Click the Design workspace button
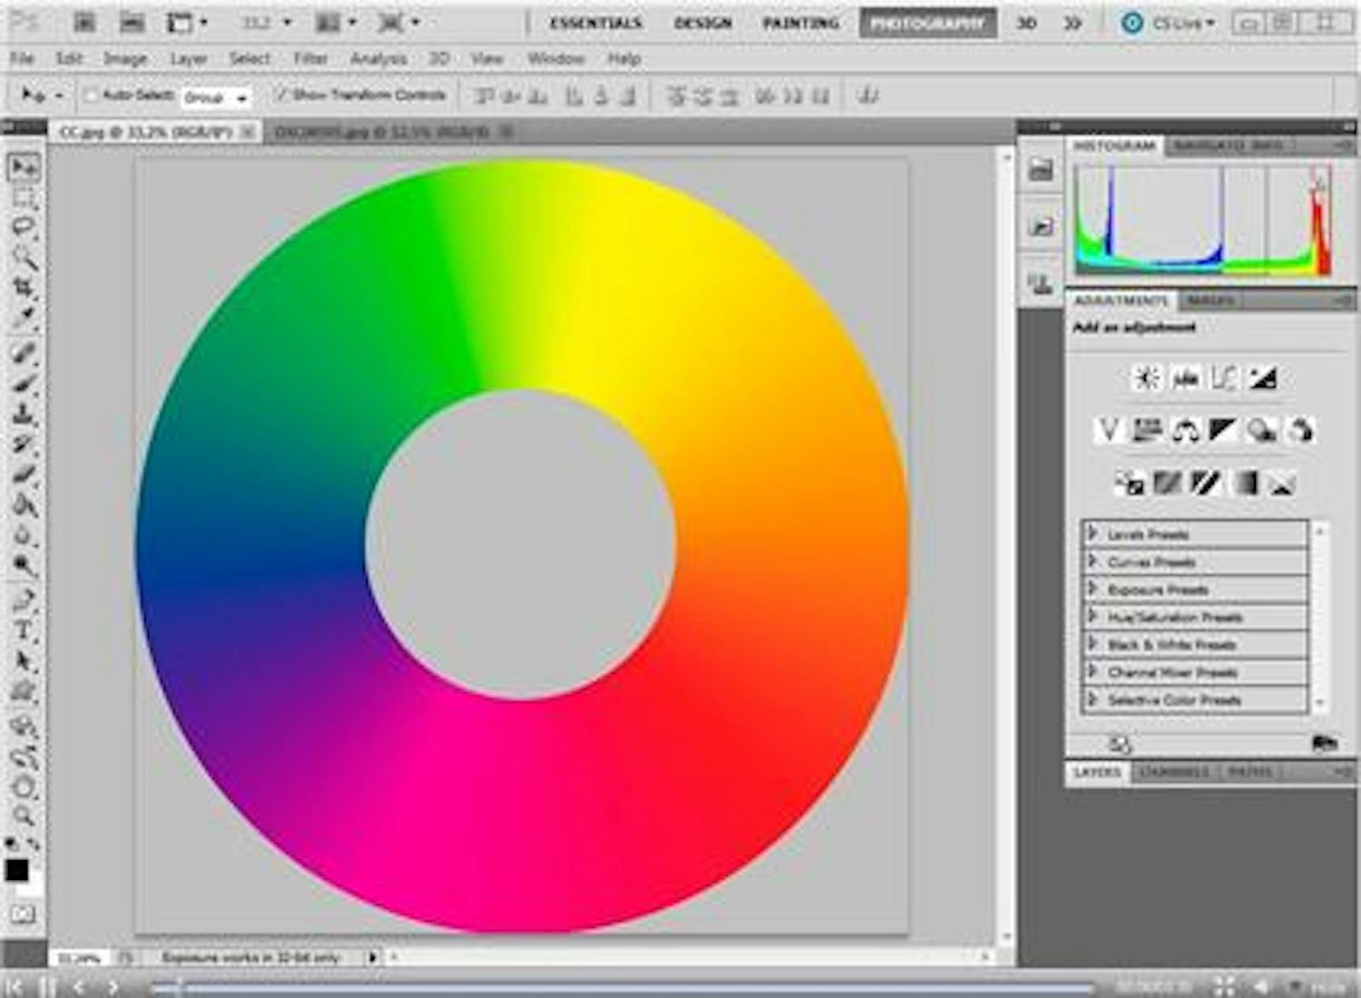 click(x=702, y=24)
